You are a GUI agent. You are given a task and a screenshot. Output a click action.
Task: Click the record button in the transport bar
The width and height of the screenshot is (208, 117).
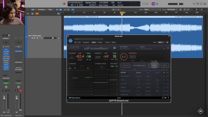click(64, 4)
